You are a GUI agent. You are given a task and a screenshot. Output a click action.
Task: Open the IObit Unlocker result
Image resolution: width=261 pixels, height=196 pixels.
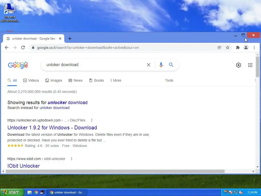[24, 166]
